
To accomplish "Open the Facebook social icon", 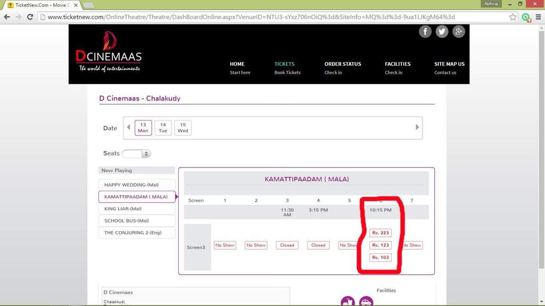I will coord(425,31).
